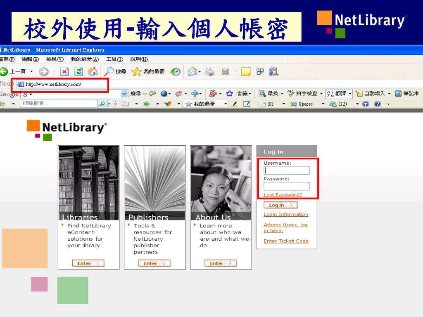Open the 說明(H) menu
423x317 pixels.
point(139,59)
